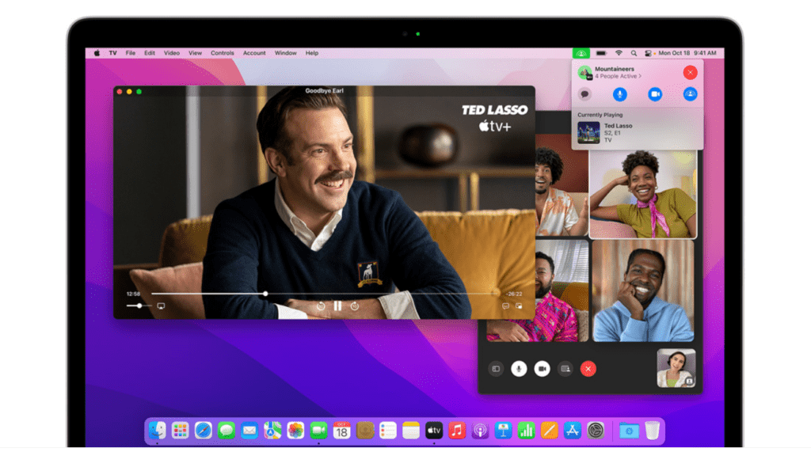811x467 pixels.
Task: Open the Mail app in the Dock
Action: (249, 431)
